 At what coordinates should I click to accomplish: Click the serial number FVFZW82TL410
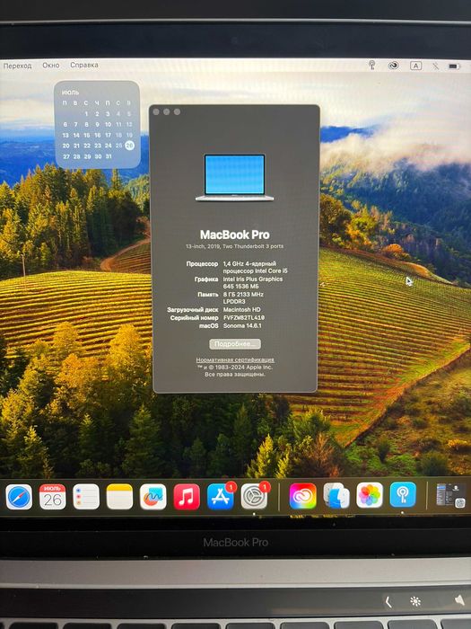click(244, 318)
